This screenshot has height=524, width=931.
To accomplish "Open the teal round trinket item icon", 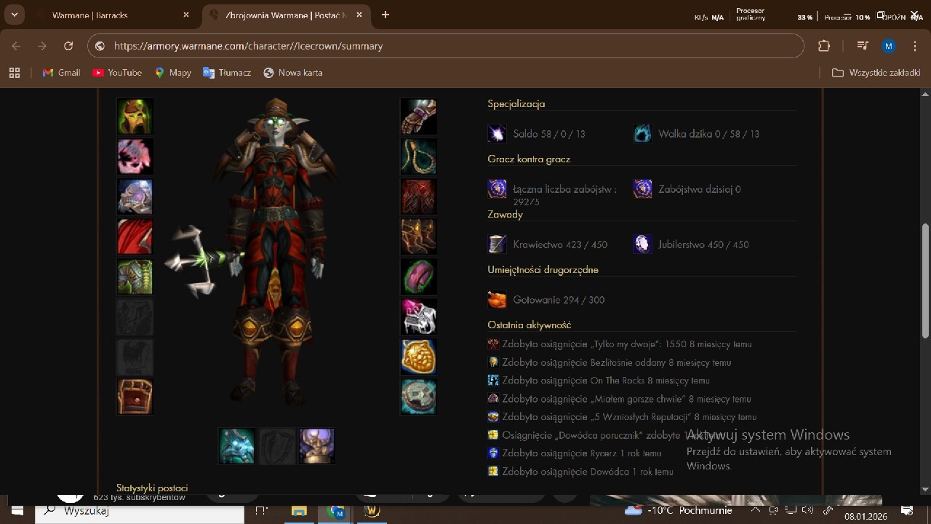I will click(x=419, y=397).
